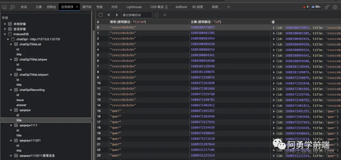Select primary key 1688475173219

pos(203,139)
